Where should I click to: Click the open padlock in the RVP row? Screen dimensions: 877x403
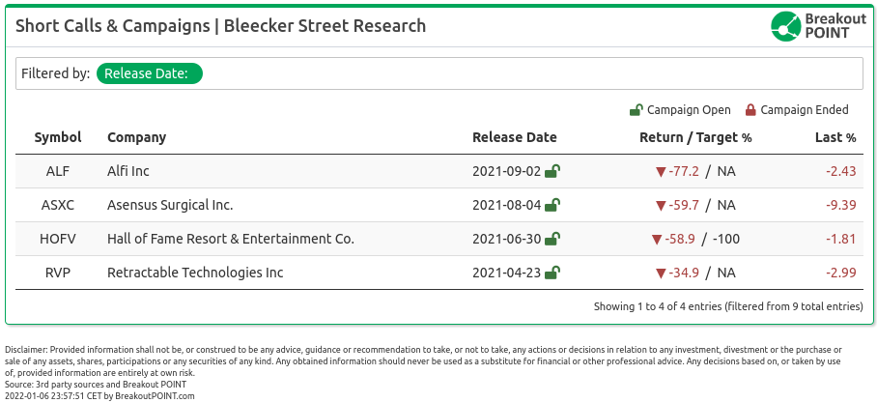[552, 273]
